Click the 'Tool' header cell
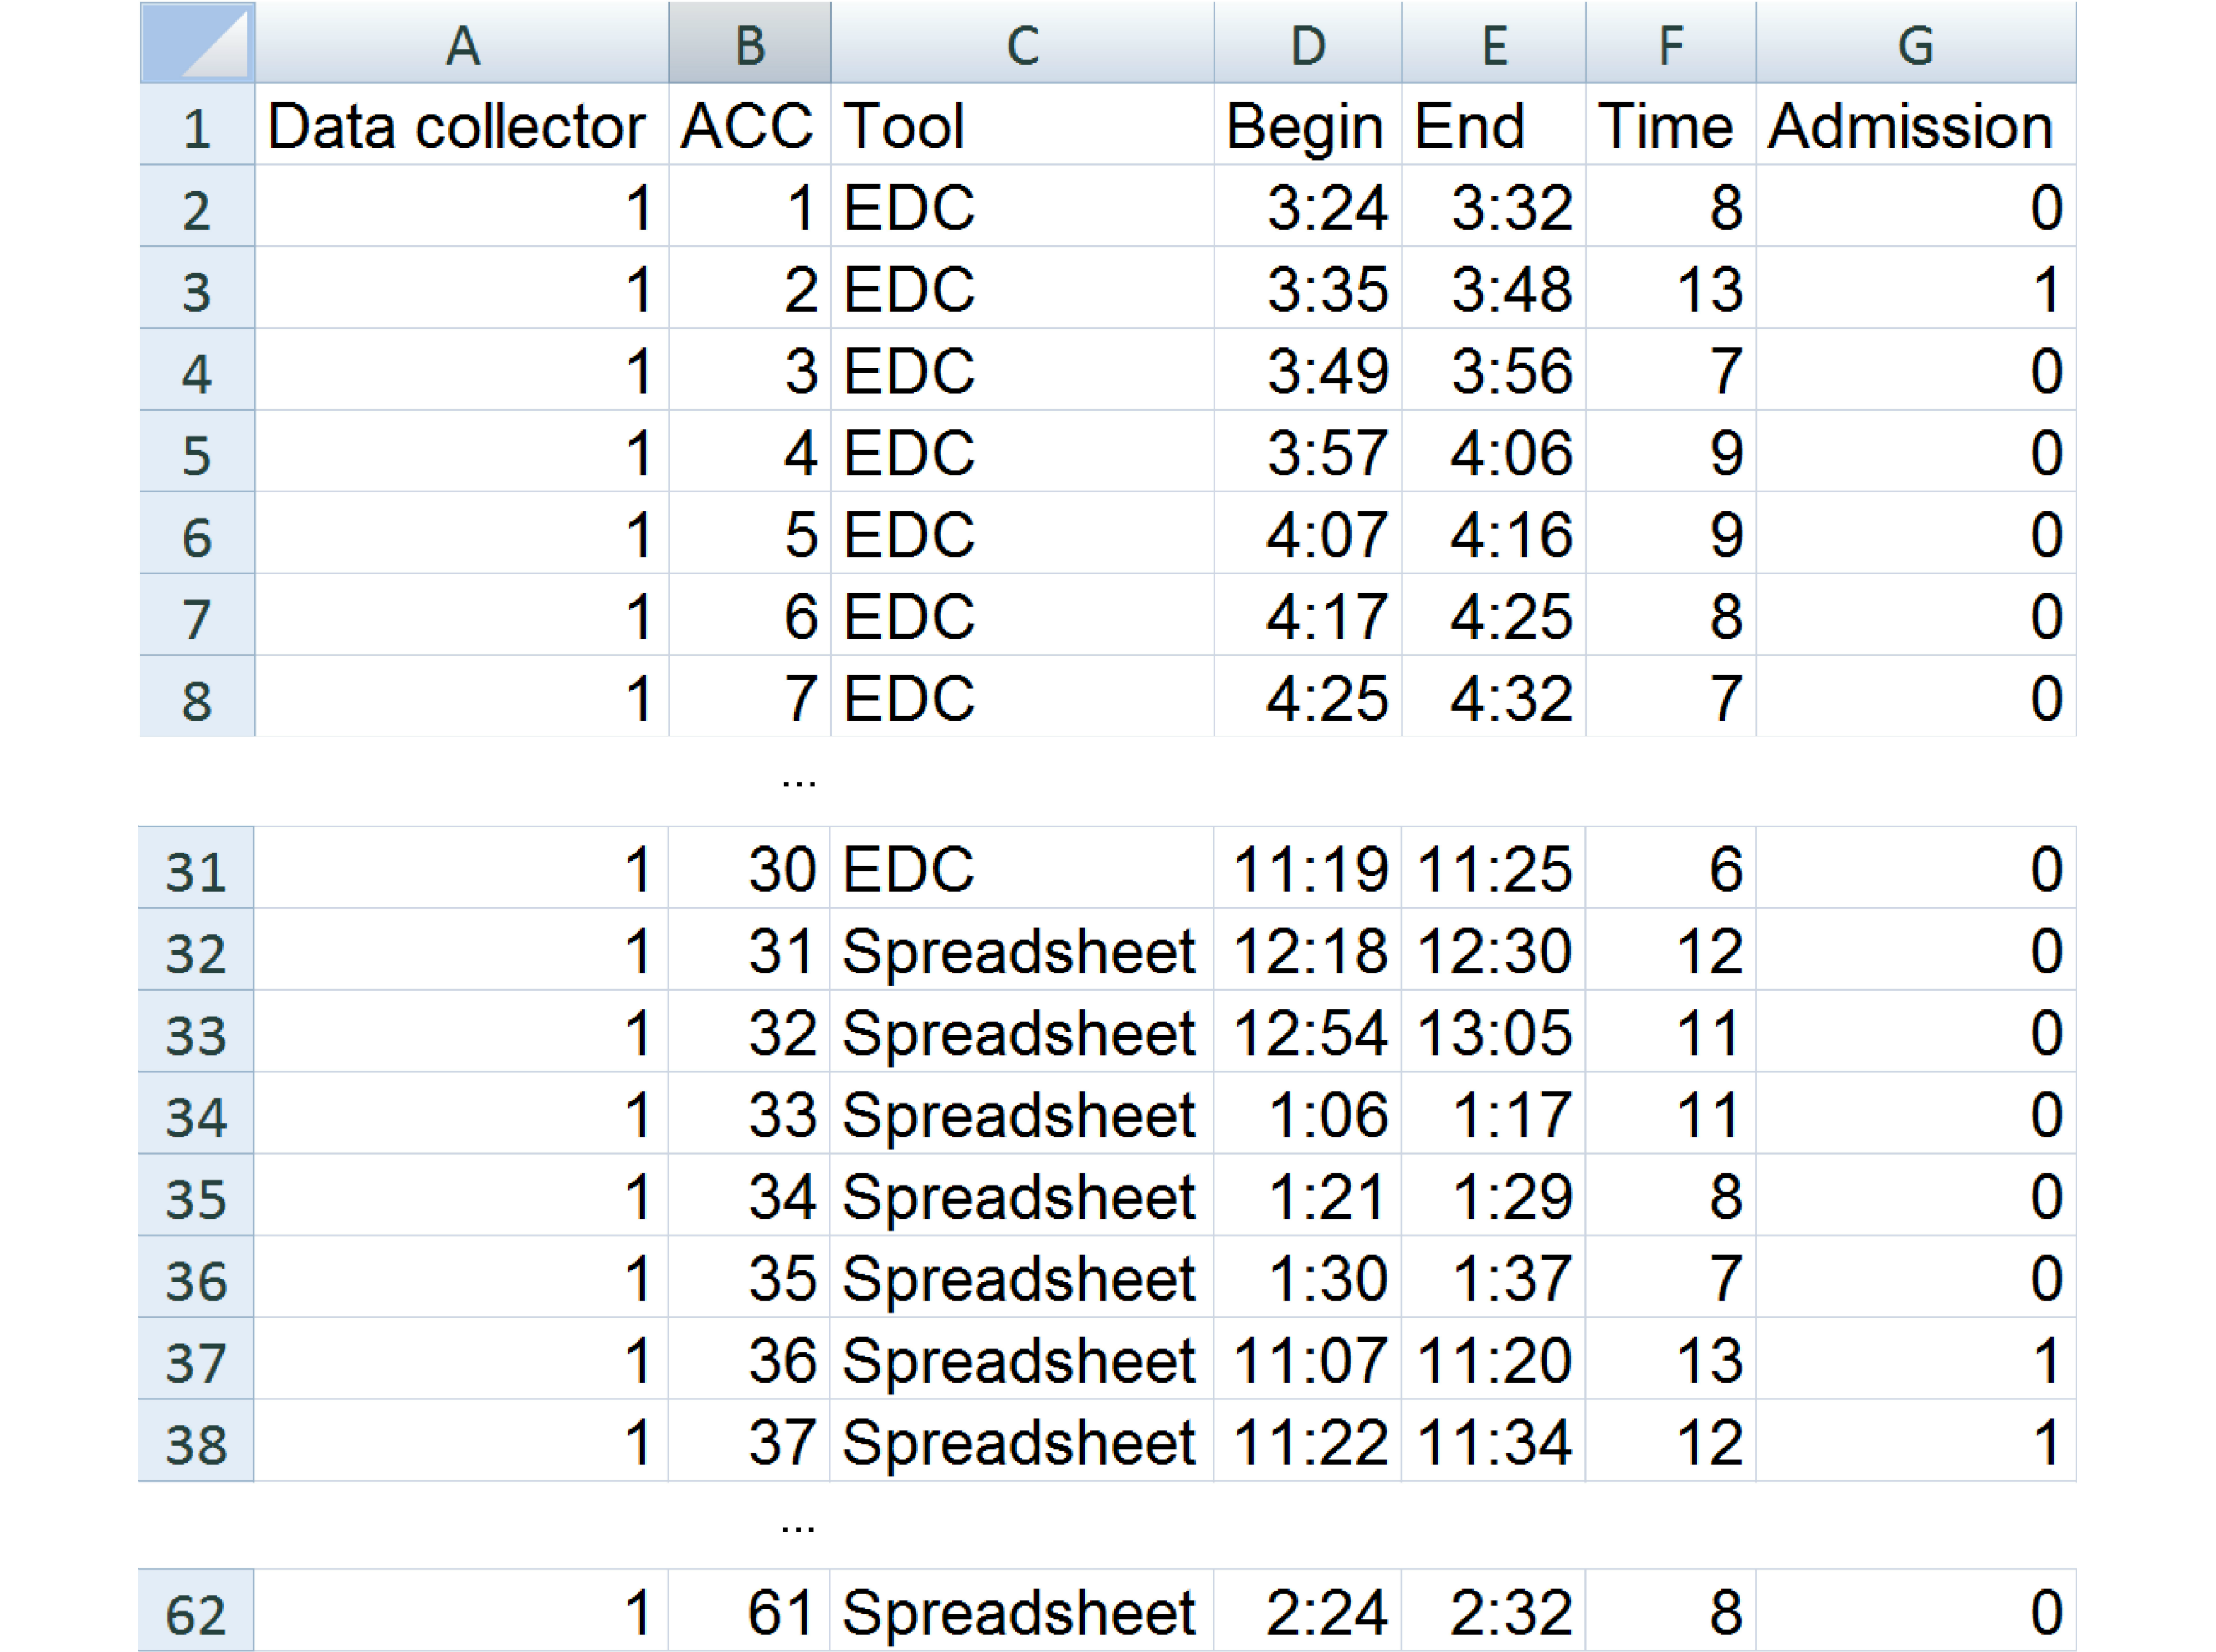This screenshot has width=2216, height=1652. point(1021,126)
